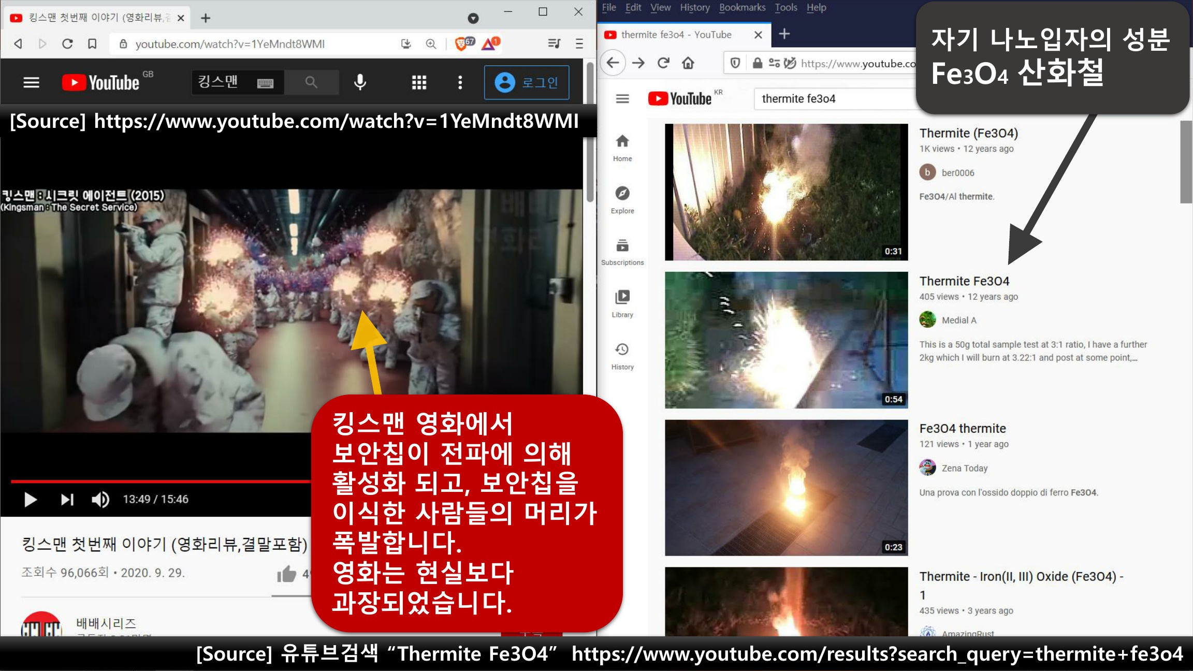Open the YouTube apps grid icon

click(419, 82)
